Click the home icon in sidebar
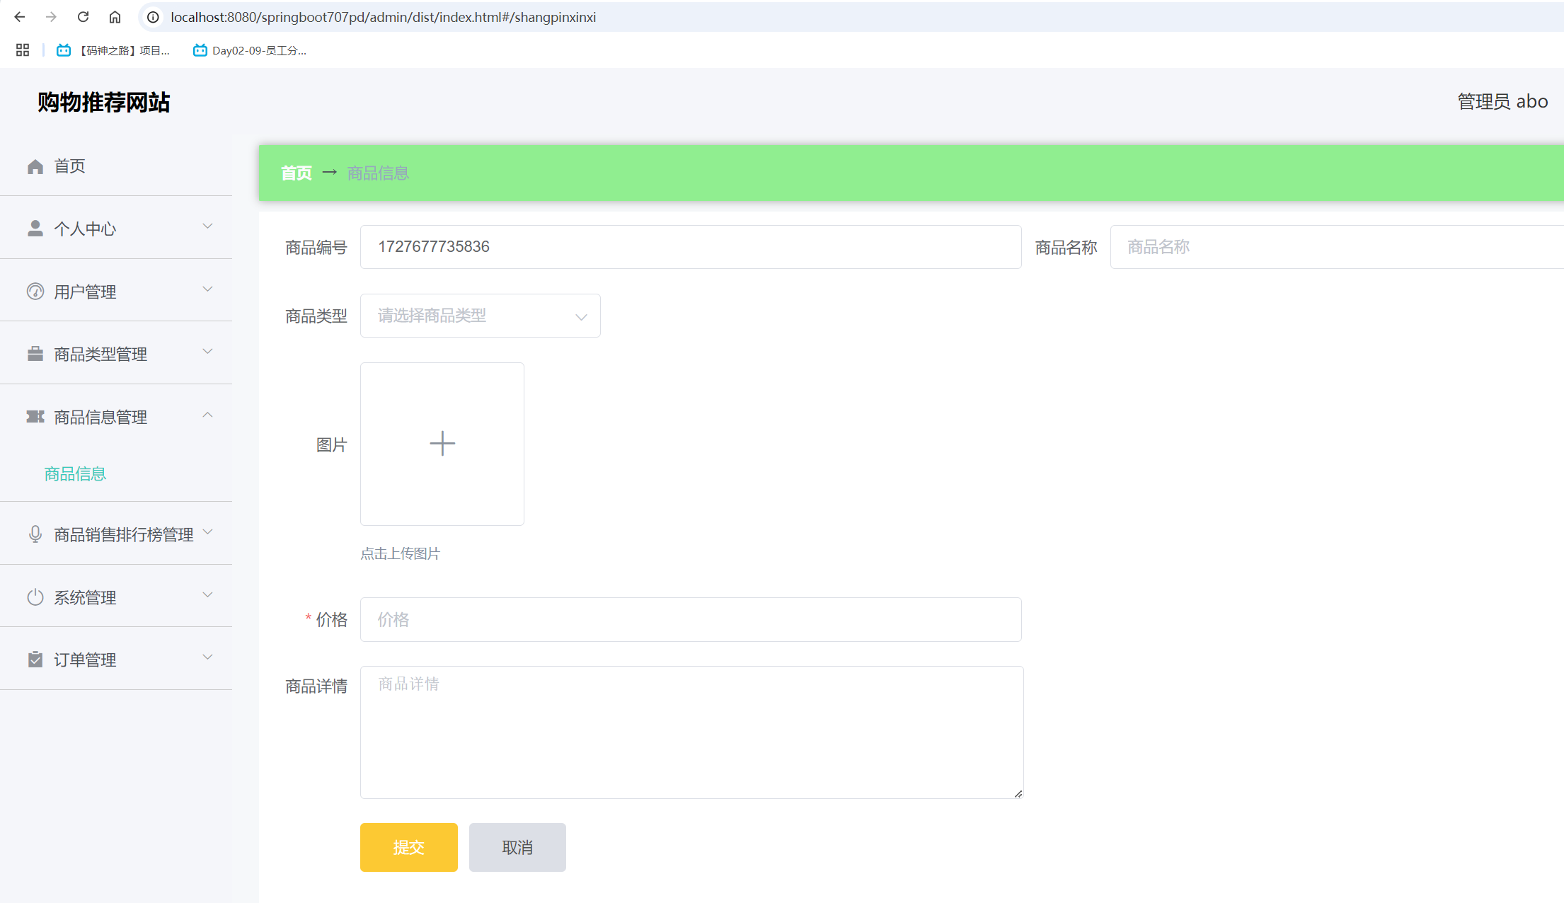The height and width of the screenshot is (903, 1564). pyautogui.click(x=35, y=166)
